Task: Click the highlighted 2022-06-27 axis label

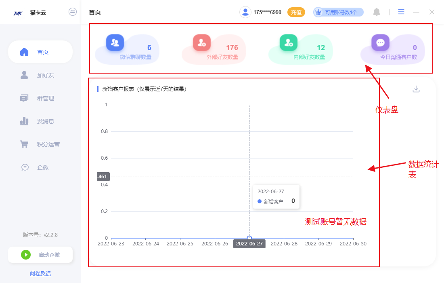Action: [249, 244]
